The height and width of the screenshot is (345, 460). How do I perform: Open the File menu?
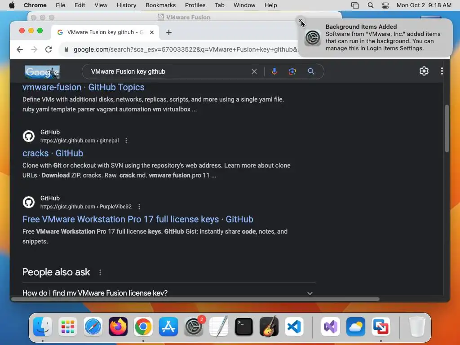pos(61,5)
